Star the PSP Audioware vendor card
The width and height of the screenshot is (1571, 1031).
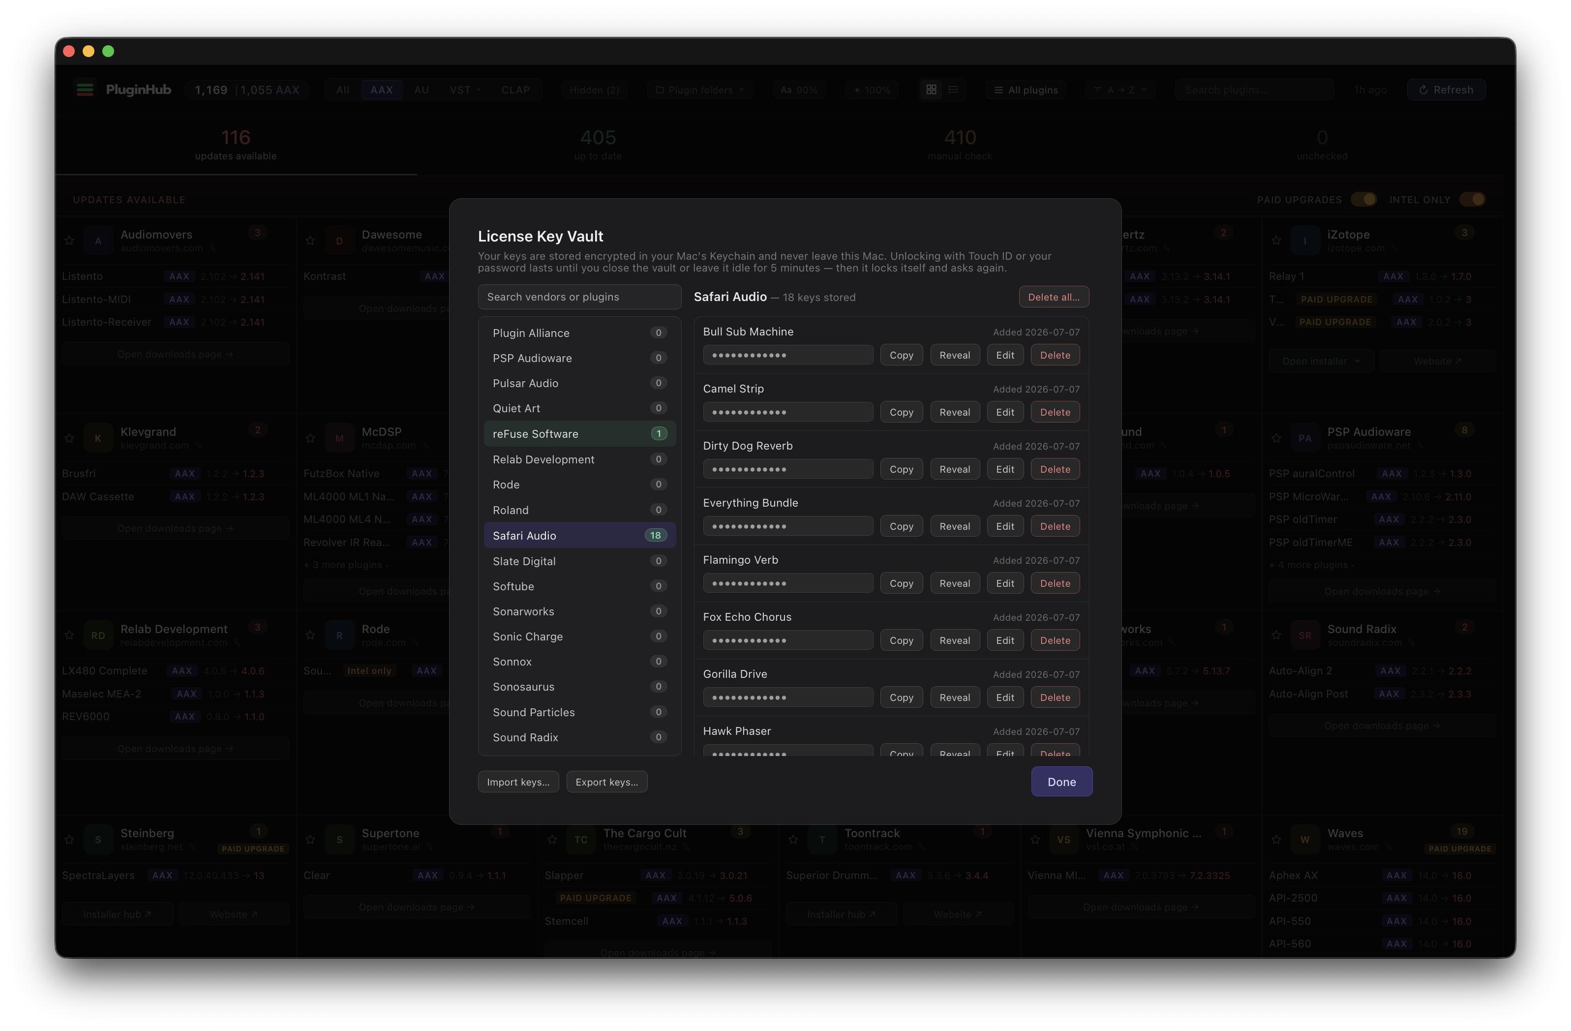tap(1276, 438)
